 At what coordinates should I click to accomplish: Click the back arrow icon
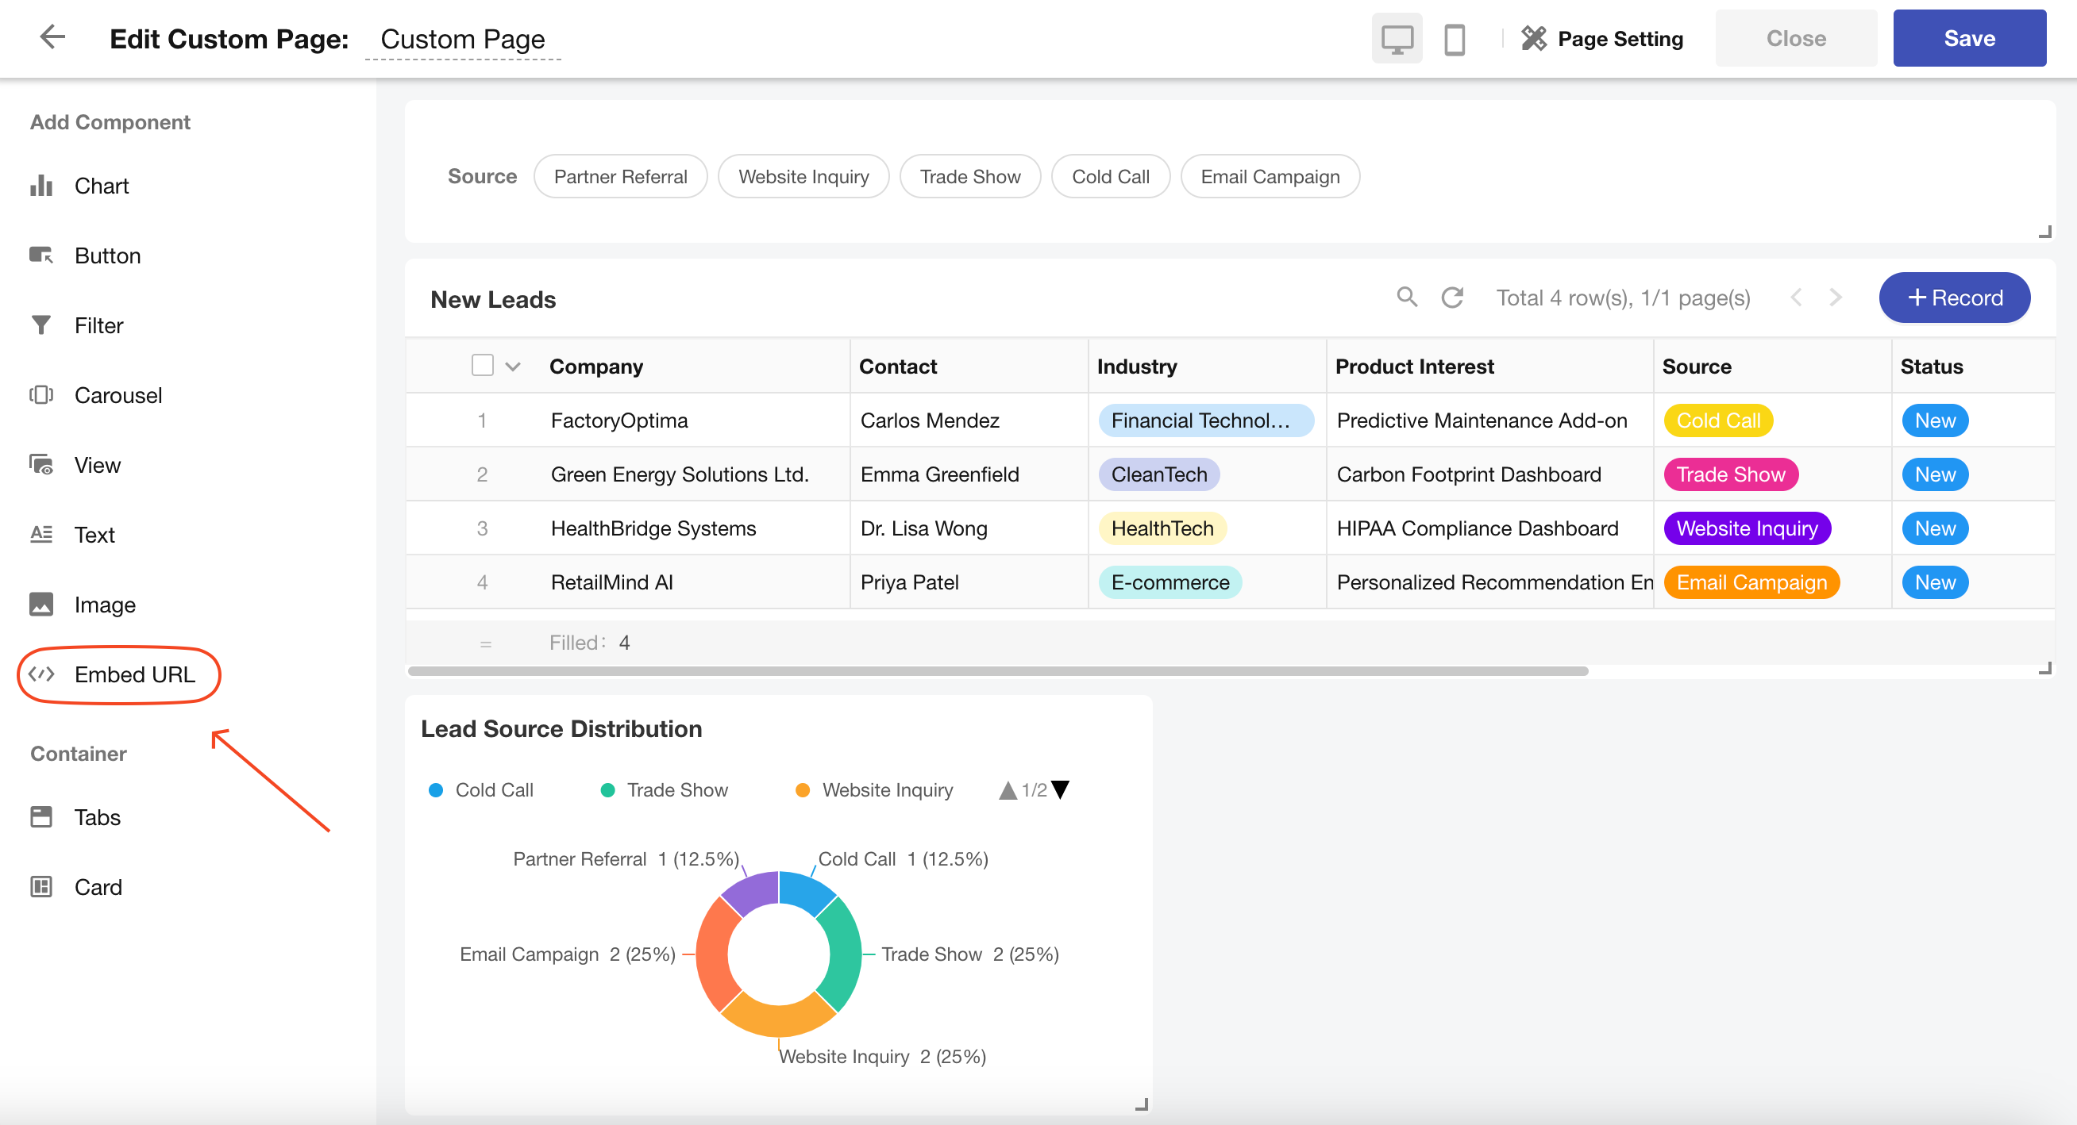[x=52, y=37]
